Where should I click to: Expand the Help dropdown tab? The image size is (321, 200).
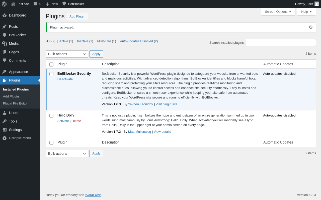pos(306,11)
